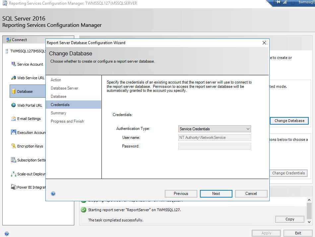The width and height of the screenshot is (315, 237).
Task: Open the Web Service URL page
Action: pyautogui.click(x=31, y=78)
